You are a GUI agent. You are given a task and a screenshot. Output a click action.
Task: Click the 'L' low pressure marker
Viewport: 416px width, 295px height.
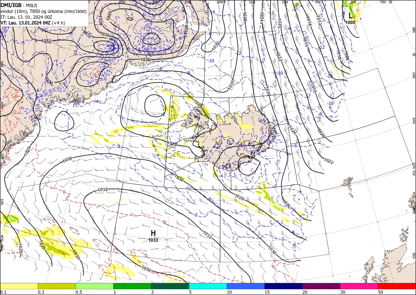coord(350,16)
